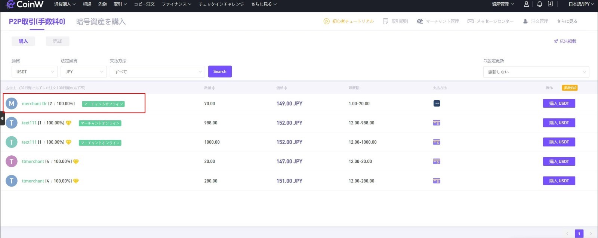Open メッセージセンター message center
The height and width of the screenshot is (238, 598).
pos(491,21)
